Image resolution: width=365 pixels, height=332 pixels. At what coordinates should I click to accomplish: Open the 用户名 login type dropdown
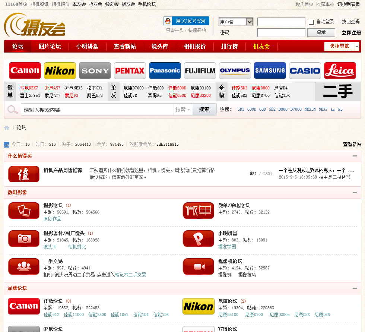(236, 22)
